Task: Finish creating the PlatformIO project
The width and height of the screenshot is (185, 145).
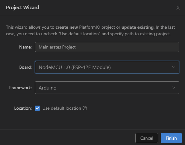Action: pos(171,138)
